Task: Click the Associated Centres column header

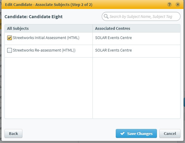Action: pos(136,28)
